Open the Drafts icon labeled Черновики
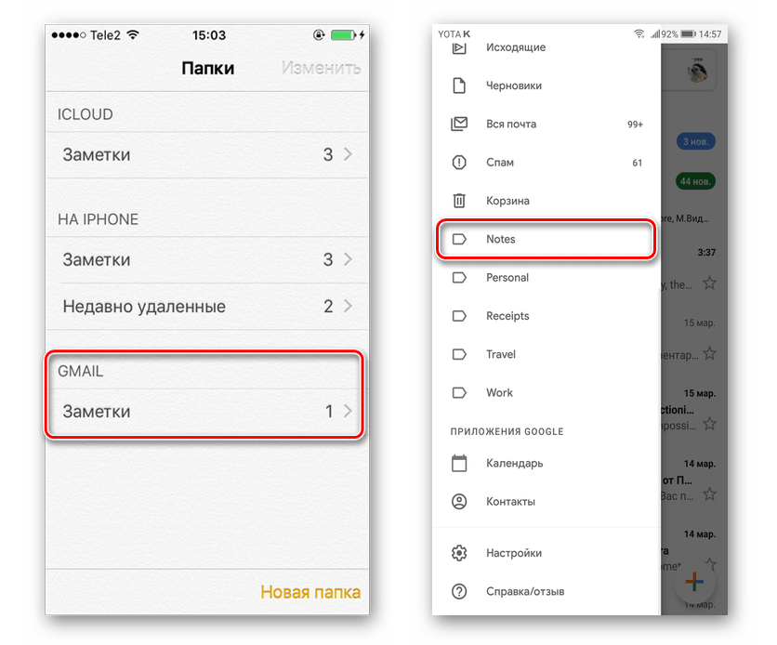Image resolution: width=777 pixels, height=645 pixels. pos(459,86)
